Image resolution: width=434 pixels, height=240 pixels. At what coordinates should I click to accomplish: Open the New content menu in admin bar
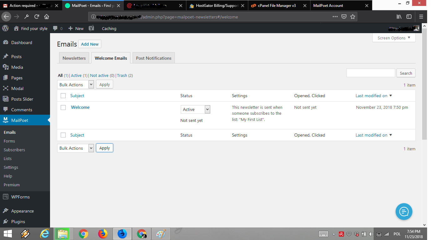76,28
